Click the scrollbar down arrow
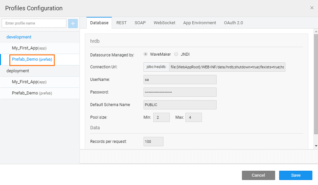318x185 pixels. click(316, 146)
